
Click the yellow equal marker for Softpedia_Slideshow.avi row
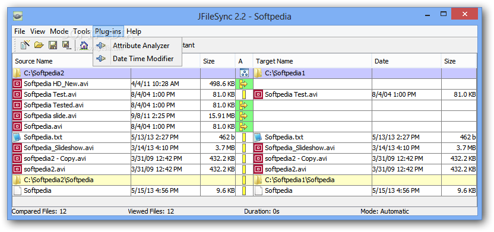[x=244, y=148]
